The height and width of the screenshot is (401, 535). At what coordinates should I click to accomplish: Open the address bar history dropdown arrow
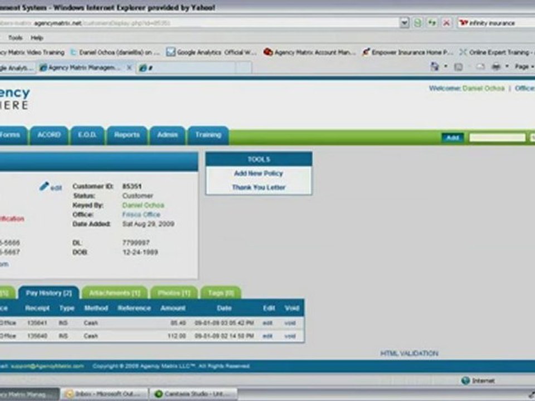pyautogui.click(x=405, y=23)
